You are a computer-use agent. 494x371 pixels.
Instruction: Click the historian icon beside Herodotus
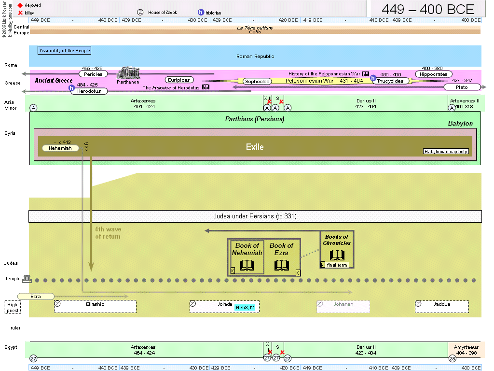(x=71, y=88)
